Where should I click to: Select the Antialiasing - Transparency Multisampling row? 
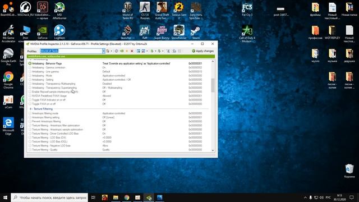(x=118, y=84)
